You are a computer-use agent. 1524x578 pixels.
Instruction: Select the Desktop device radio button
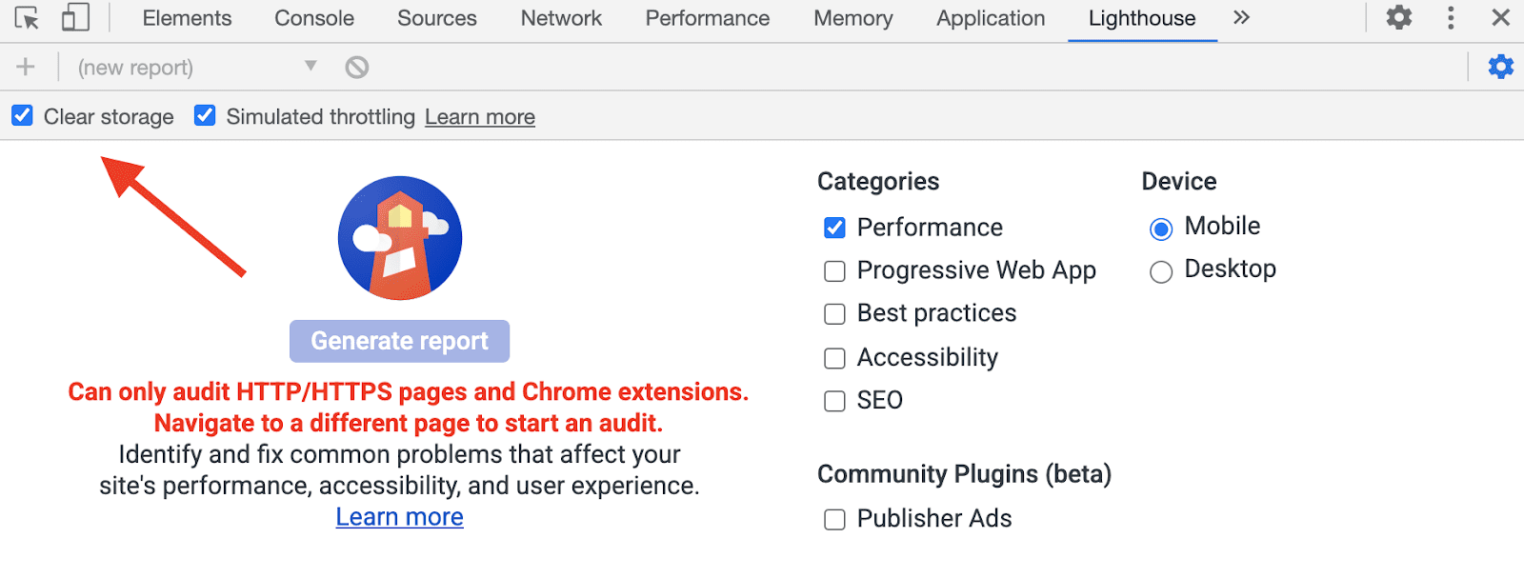(1161, 272)
